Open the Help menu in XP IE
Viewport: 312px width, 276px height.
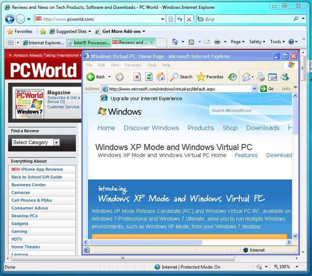click(167, 65)
